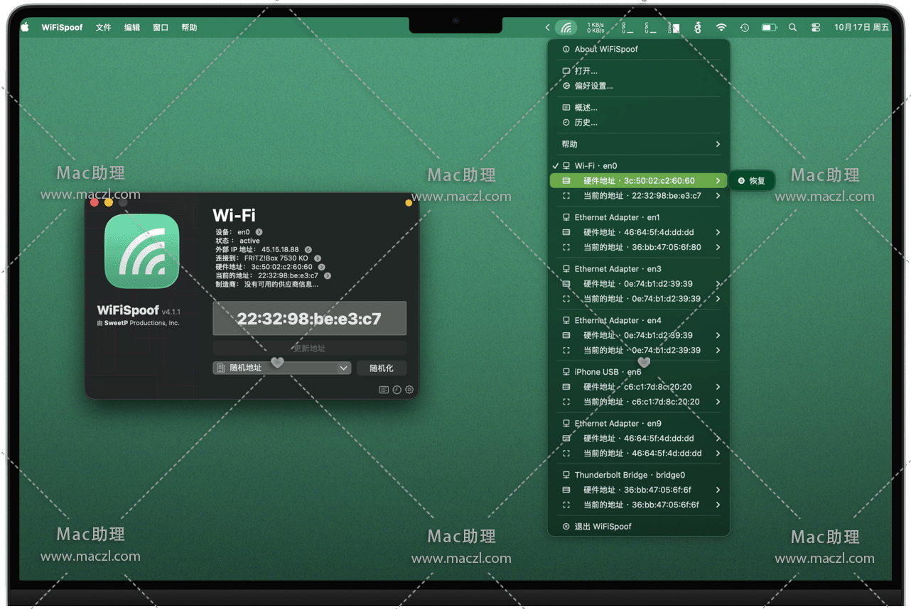Open Spotlight search magnifier in menu bar
The width and height of the screenshot is (911, 609).
point(792,28)
